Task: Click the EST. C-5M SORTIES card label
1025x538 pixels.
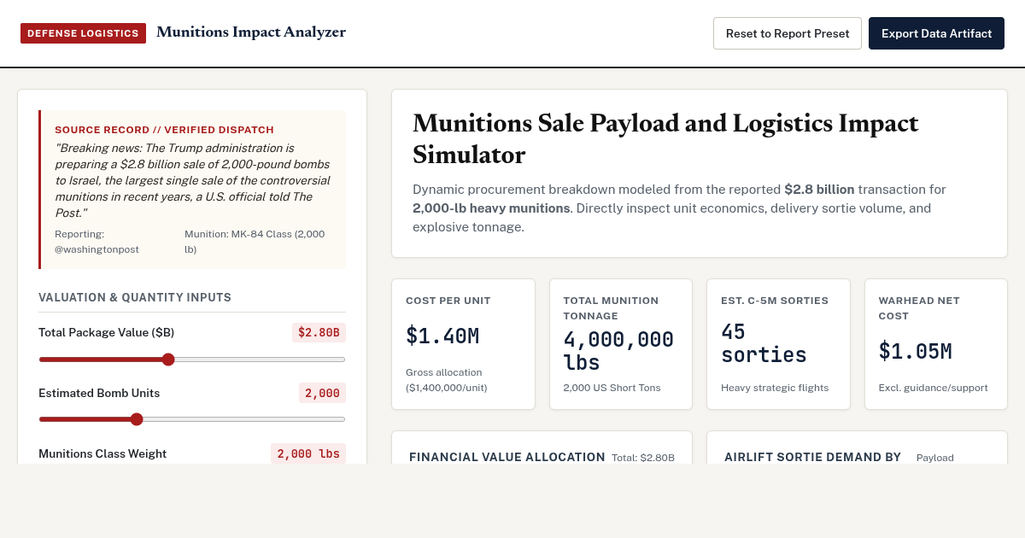Action: (775, 301)
